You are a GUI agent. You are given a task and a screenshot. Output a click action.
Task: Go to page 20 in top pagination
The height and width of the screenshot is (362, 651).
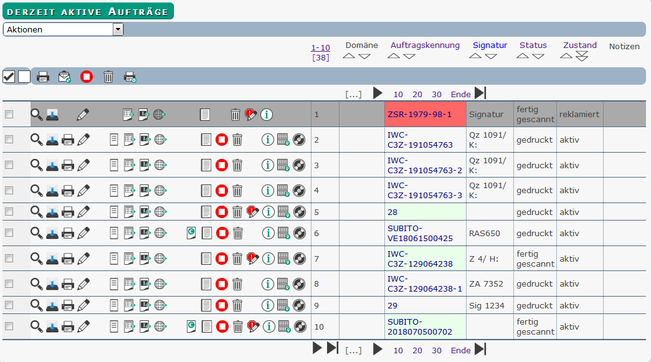point(417,94)
